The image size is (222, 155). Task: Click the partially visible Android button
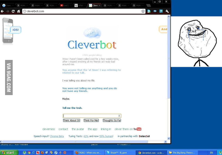pos(163,29)
